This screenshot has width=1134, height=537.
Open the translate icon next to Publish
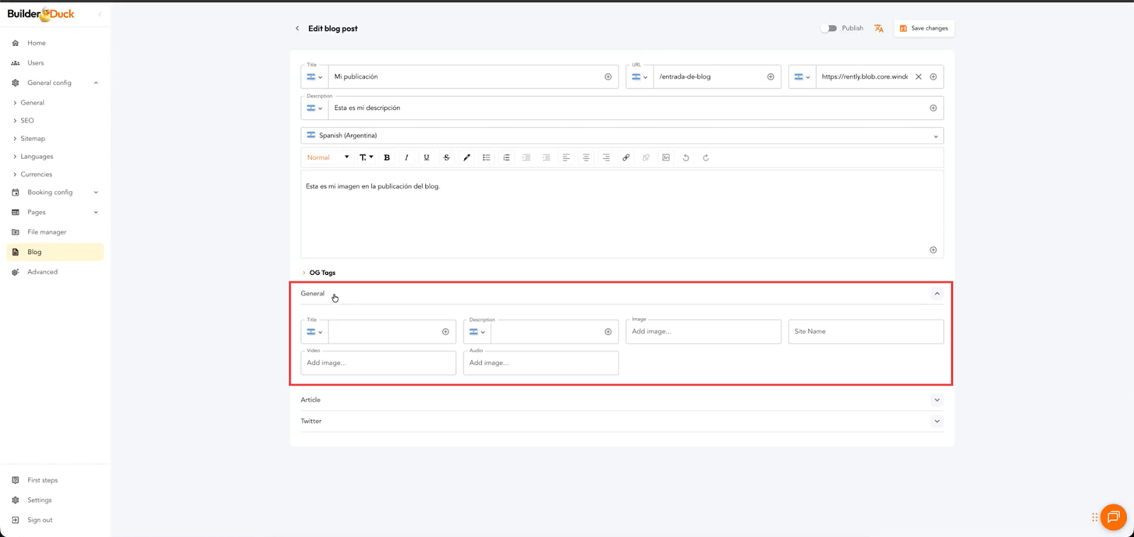pyautogui.click(x=879, y=28)
